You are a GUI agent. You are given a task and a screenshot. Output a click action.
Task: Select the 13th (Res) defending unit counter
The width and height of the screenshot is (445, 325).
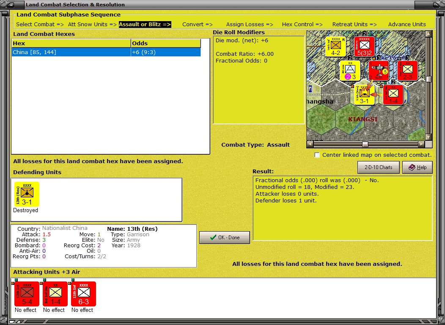tap(27, 194)
